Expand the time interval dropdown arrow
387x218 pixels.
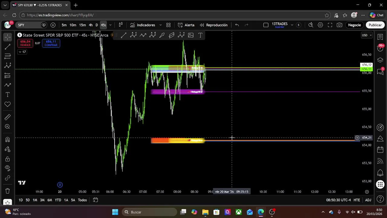[x=110, y=25]
